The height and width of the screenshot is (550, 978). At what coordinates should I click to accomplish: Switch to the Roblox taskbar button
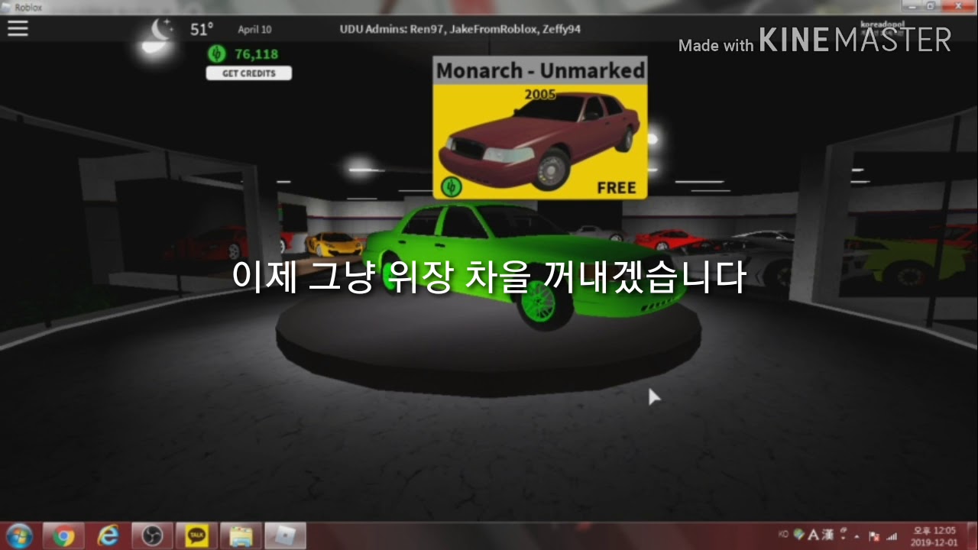point(286,536)
